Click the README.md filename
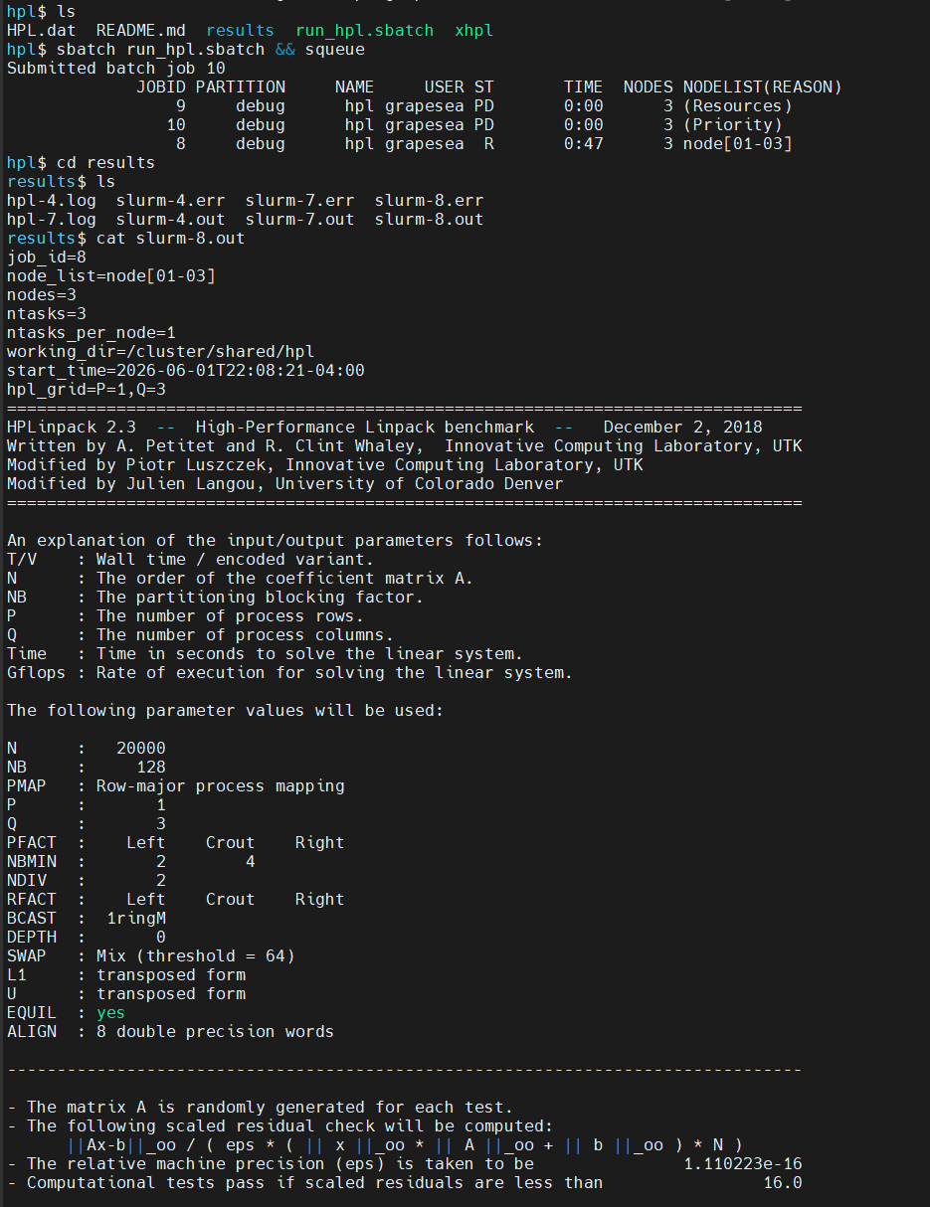The height and width of the screenshot is (1207, 930). click(x=141, y=31)
